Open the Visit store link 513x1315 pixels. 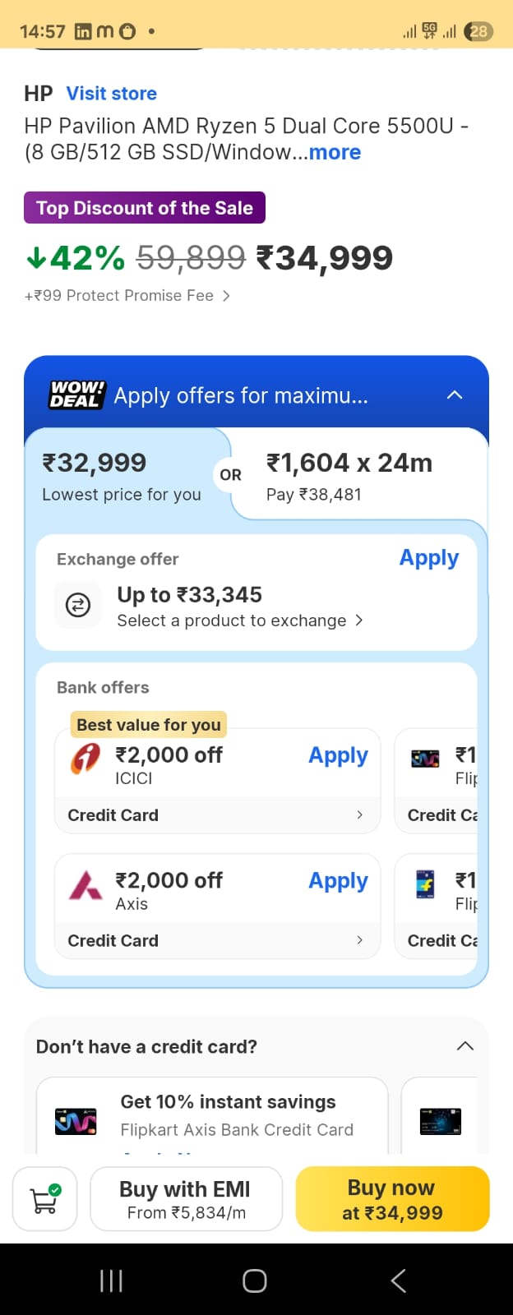(112, 94)
